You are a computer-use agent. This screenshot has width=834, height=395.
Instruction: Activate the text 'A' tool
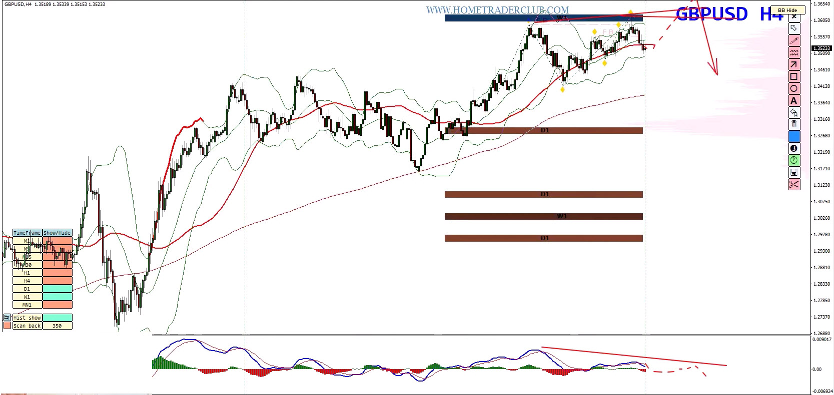(794, 100)
